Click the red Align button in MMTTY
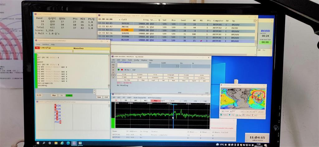319x147 pixels. pyautogui.click(x=156, y=101)
